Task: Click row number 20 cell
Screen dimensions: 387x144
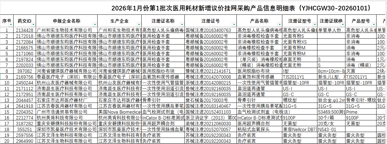Action: tap(7, 141)
